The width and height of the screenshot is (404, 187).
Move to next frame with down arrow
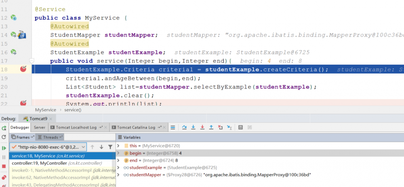[x=101, y=147]
